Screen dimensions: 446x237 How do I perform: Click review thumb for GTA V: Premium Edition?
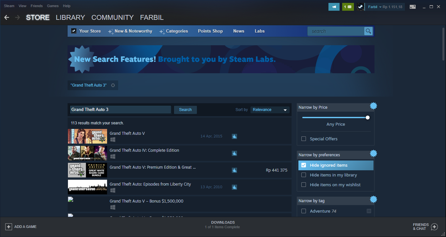[234, 170]
